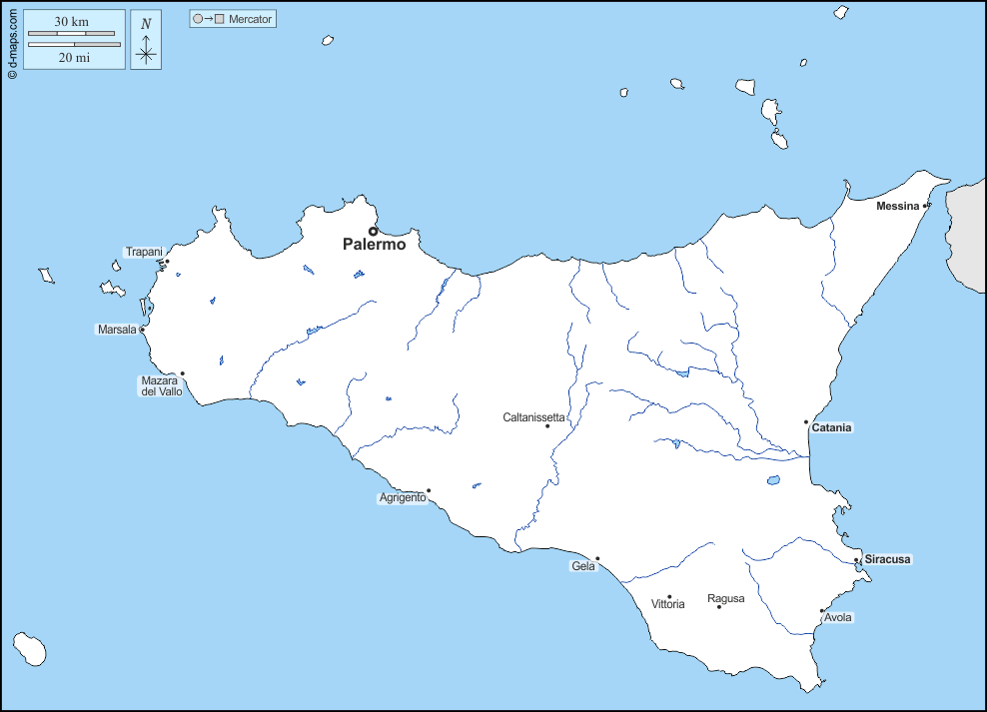Select the Marsala city label
987x712 pixels.
tap(117, 330)
